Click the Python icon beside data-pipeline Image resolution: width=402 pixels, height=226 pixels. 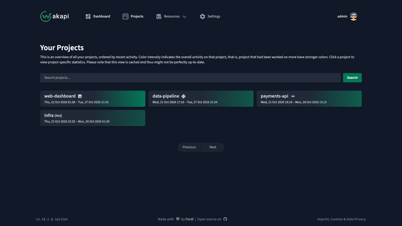(x=183, y=96)
